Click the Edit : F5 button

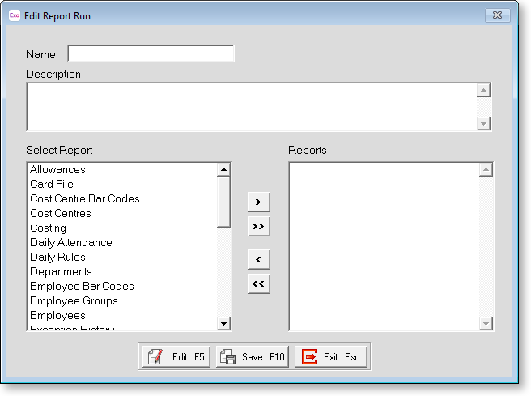177,356
